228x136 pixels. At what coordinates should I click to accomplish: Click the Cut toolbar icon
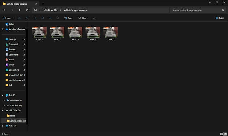click(19, 18)
